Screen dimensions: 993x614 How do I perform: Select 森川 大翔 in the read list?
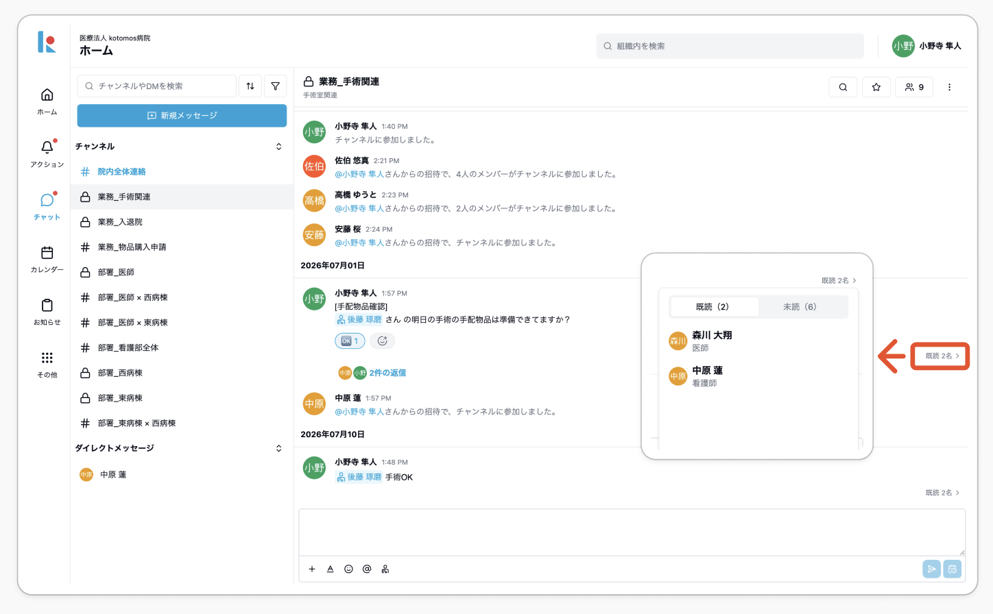758,341
